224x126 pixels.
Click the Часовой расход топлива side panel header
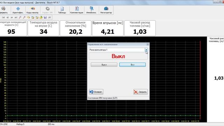pyautogui.click(x=216, y=40)
